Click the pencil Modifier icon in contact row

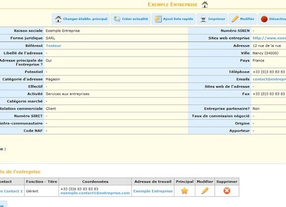coord(205,191)
